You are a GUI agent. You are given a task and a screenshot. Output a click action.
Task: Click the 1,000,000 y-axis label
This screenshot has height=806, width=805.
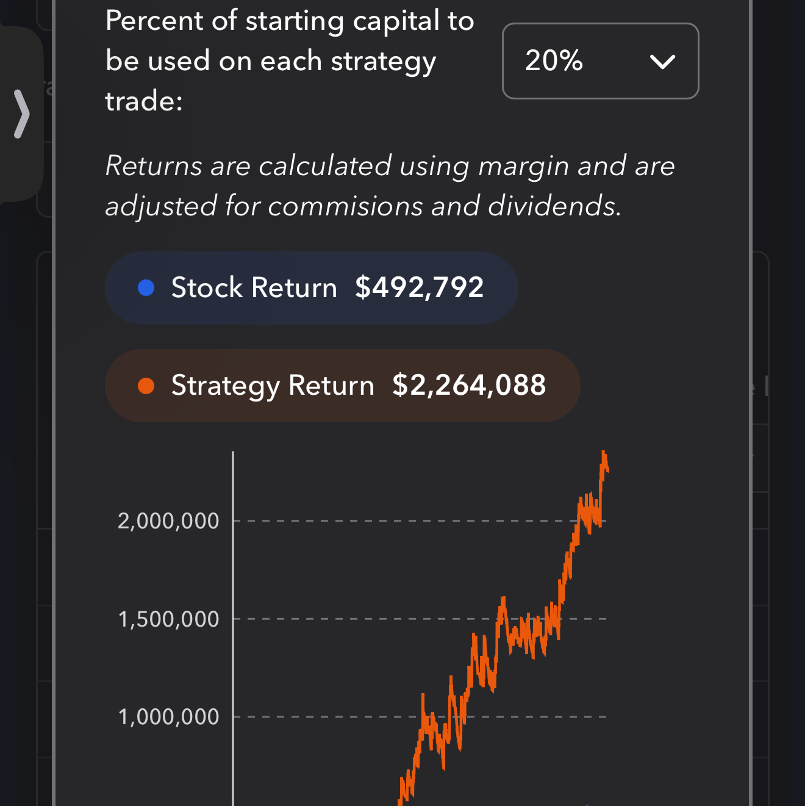(x=168, y=717)
